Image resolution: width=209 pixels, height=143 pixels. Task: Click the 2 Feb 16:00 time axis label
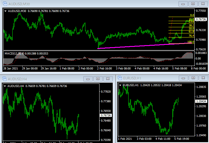[105, 69]
